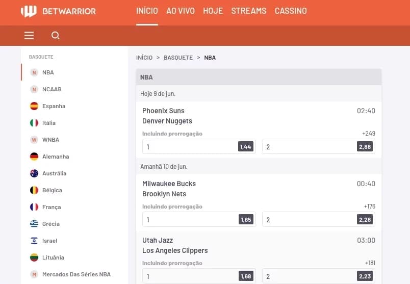Select WNBA in the sidebar
Screen dimensions: 410x284
pyautogui.click(x=50, y=140)
